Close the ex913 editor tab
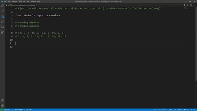197x111 pixels. pos(36,5)
